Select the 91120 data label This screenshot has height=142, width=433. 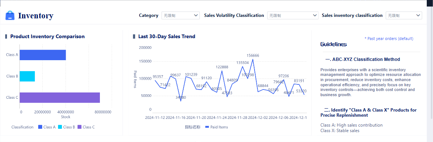(206, 78)
